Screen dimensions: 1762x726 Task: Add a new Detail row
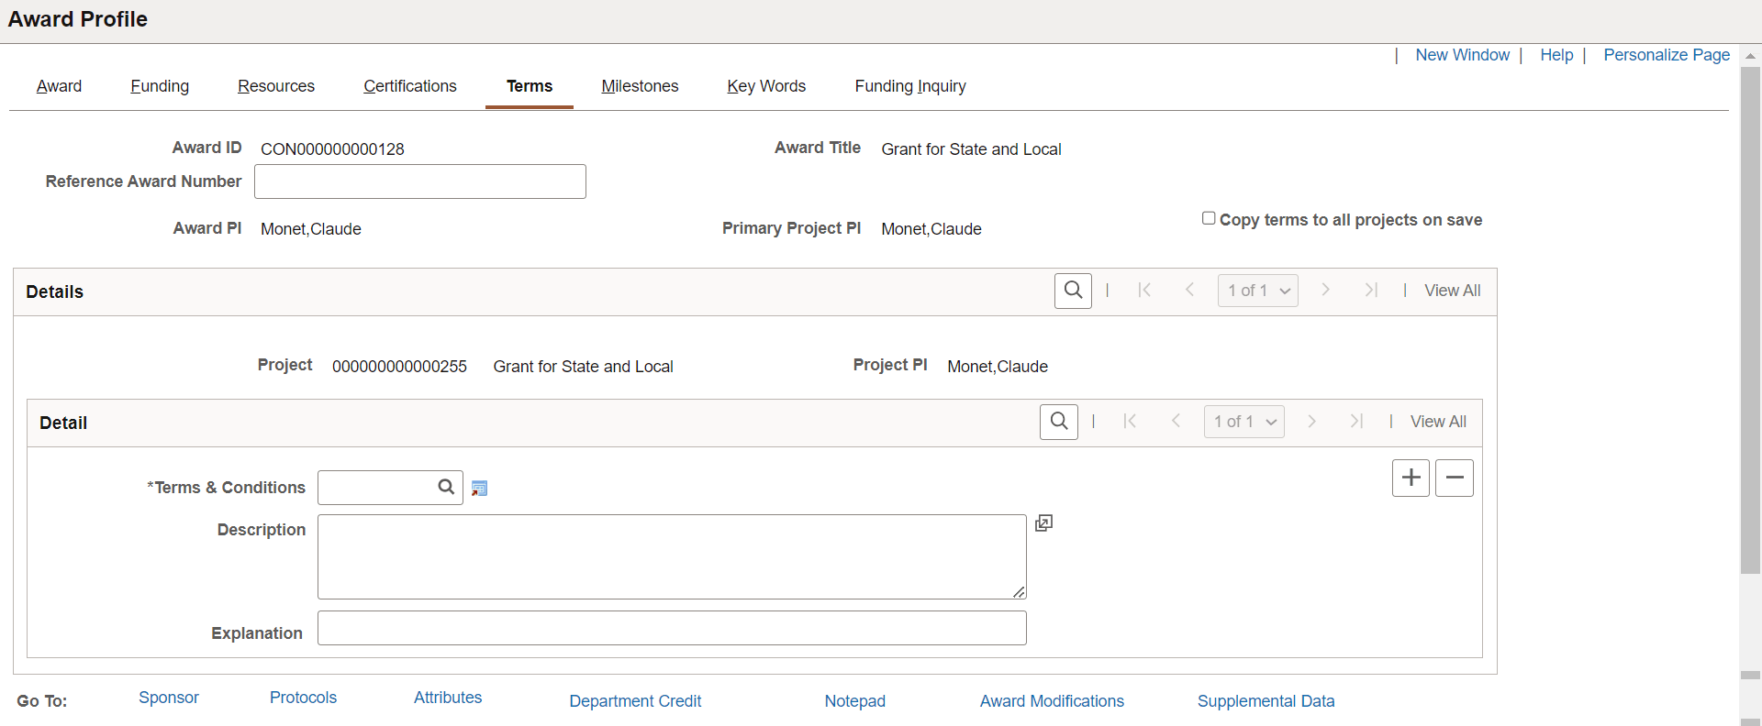tap(1411, 478)
